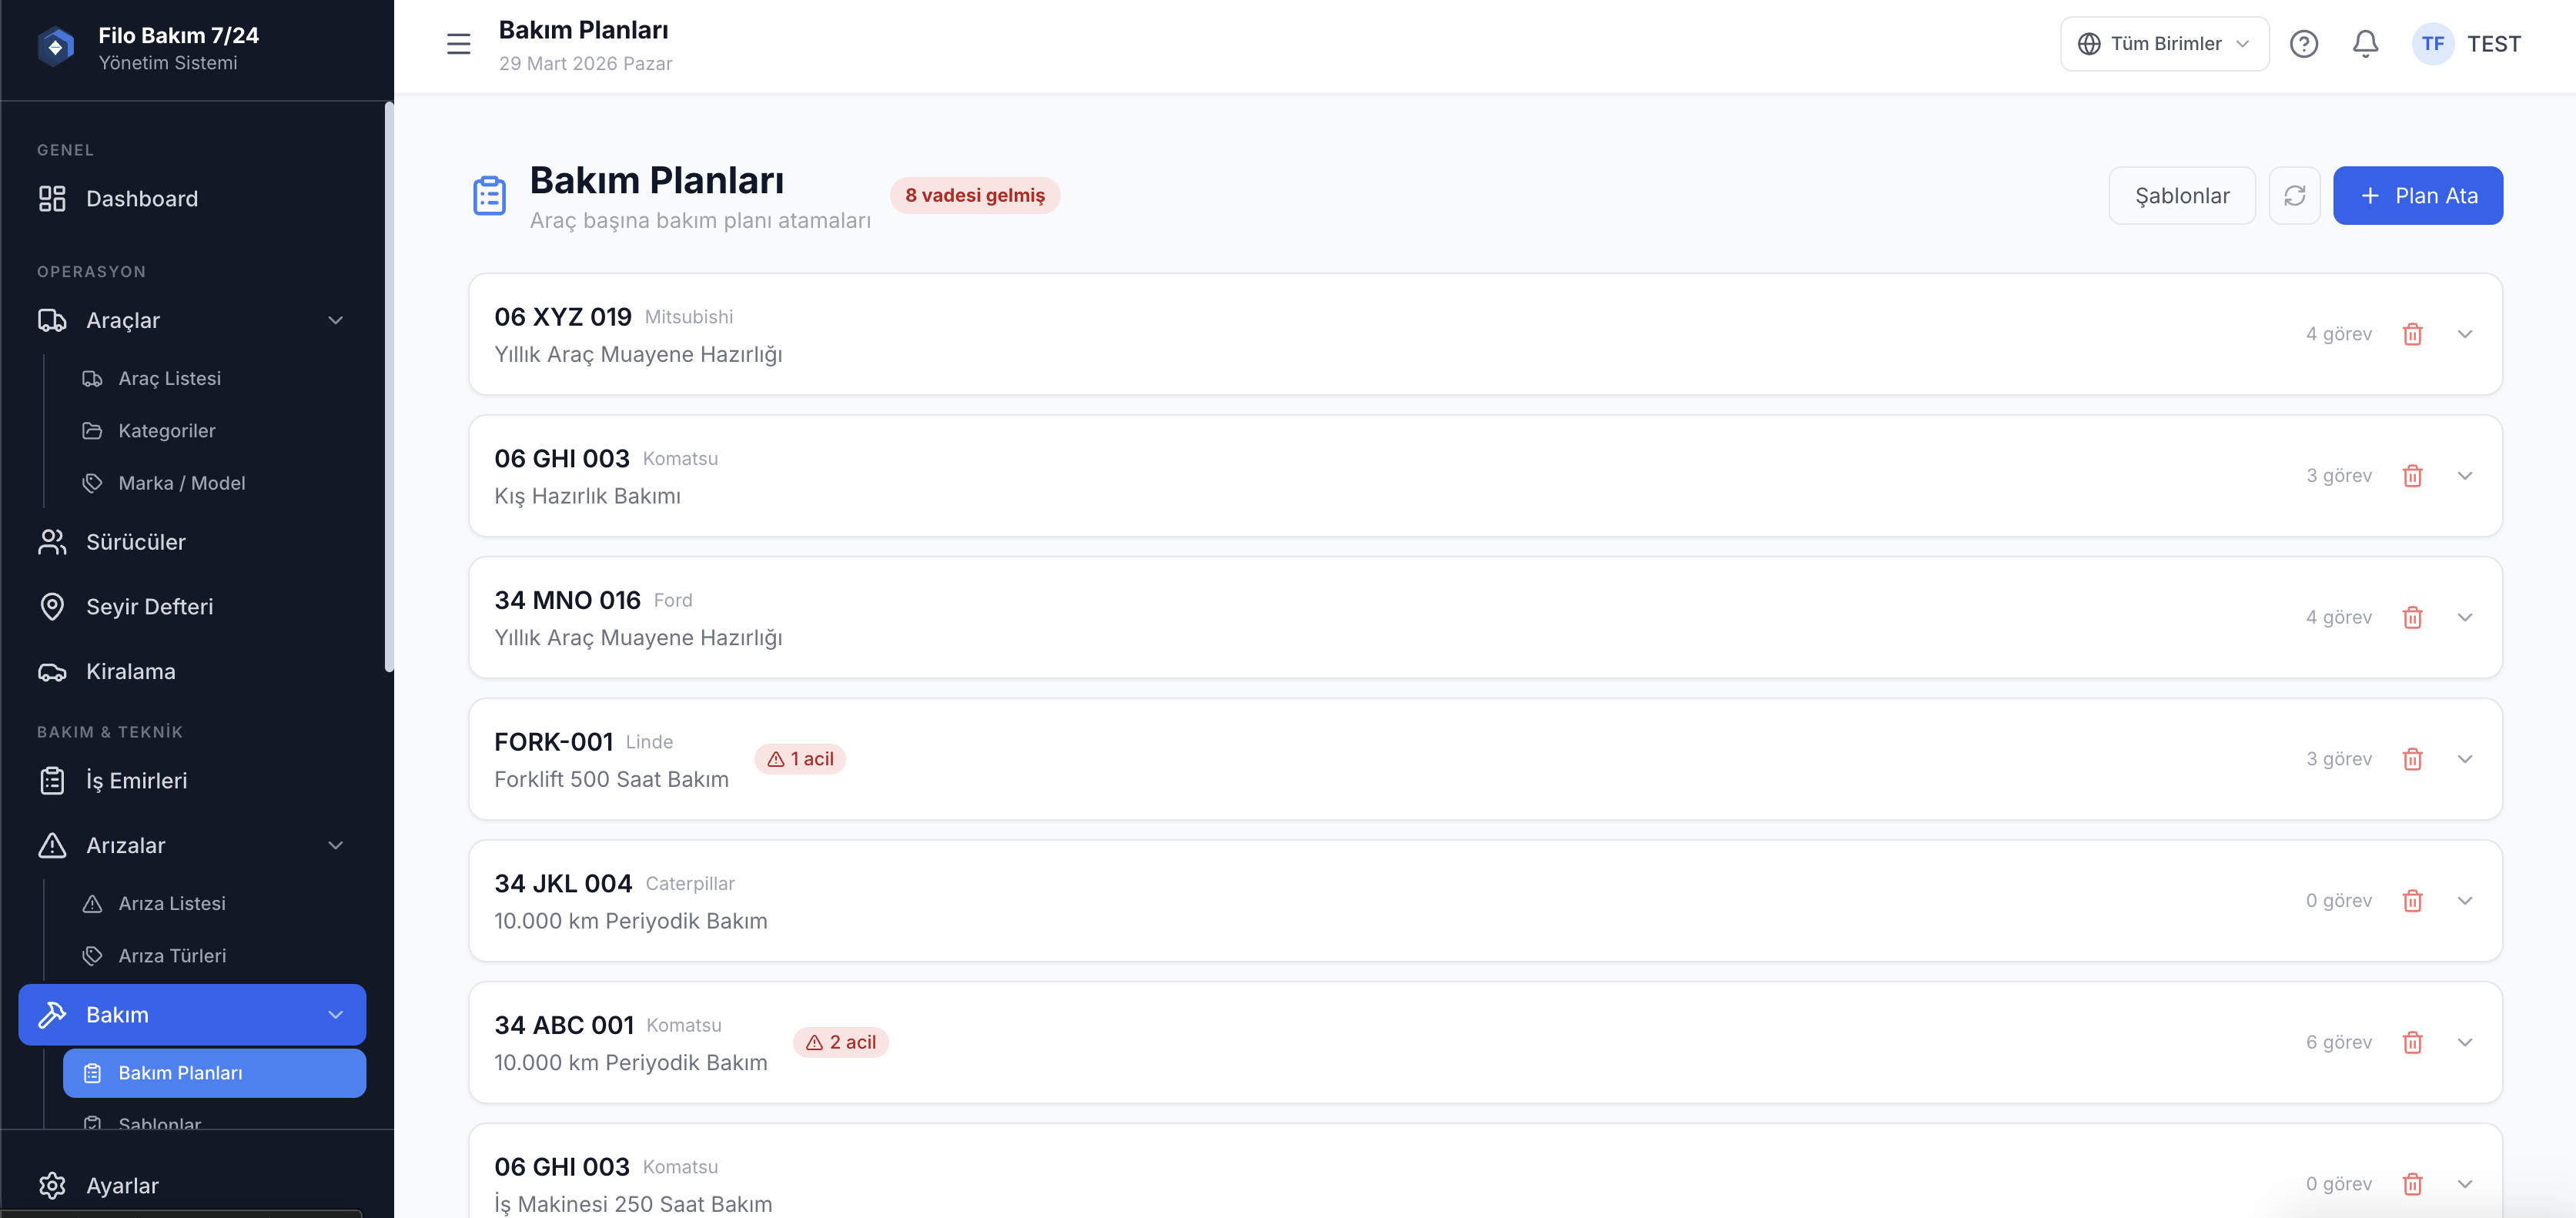The width and height of the screenshot is (2576, 1218).
Task: Click the Plan Ata button
Action: (x=2417, y=196)
